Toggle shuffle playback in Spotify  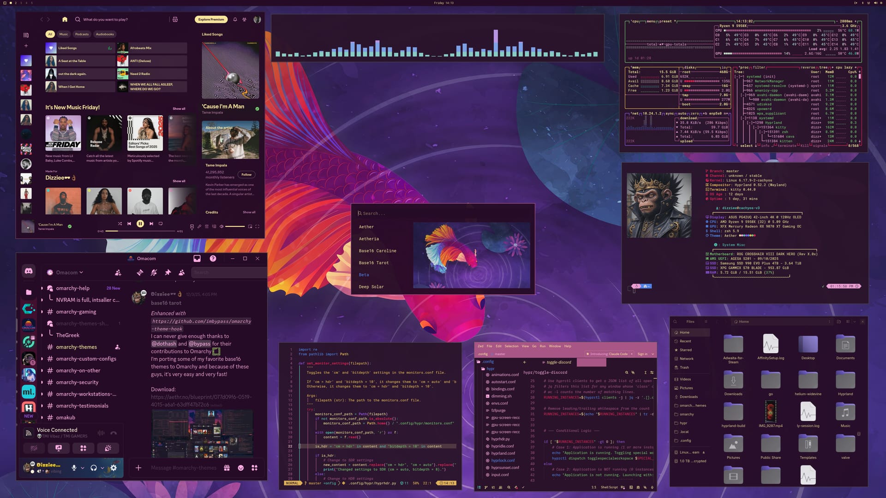(x=120, y=224)
